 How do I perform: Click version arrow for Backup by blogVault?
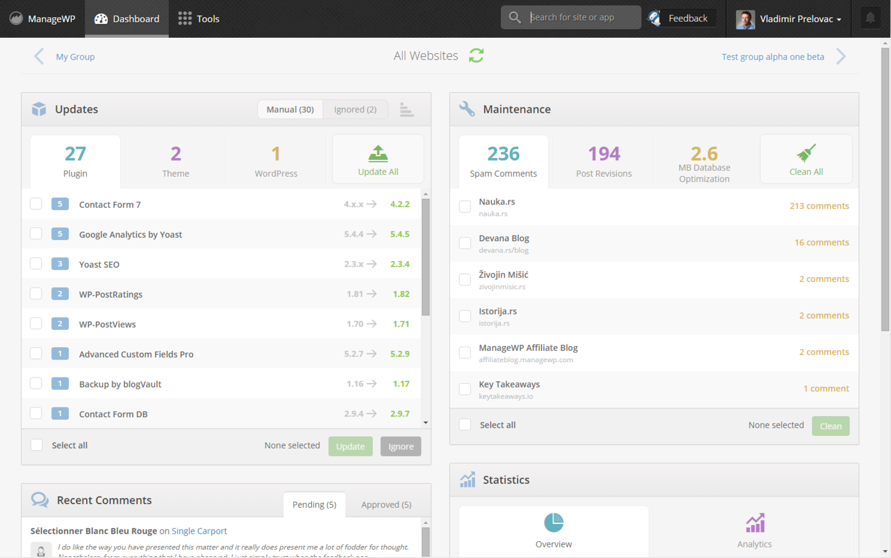pos(372,384)
